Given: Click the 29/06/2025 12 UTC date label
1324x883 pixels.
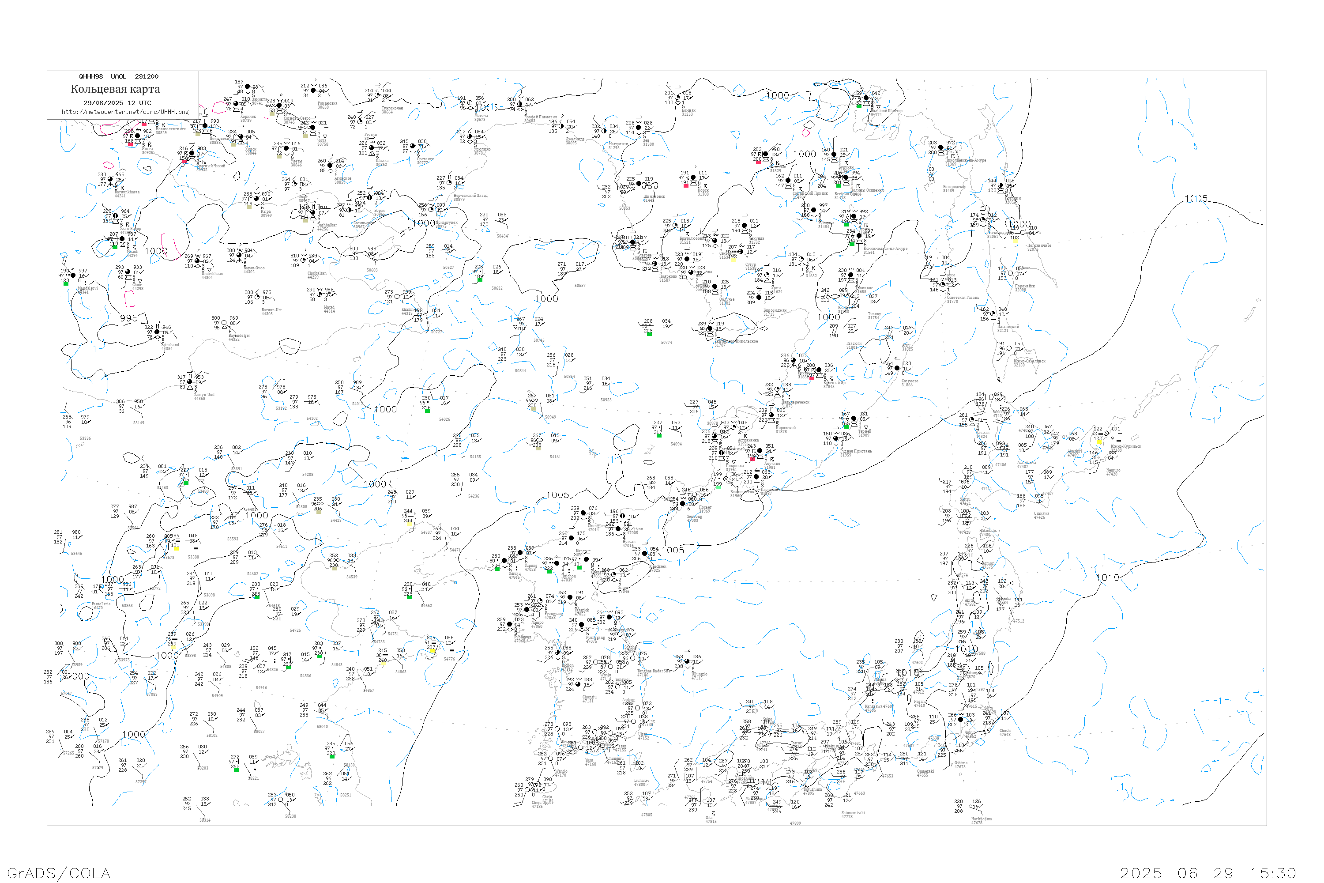Looking at the screenshot, I should click(117, 103).
